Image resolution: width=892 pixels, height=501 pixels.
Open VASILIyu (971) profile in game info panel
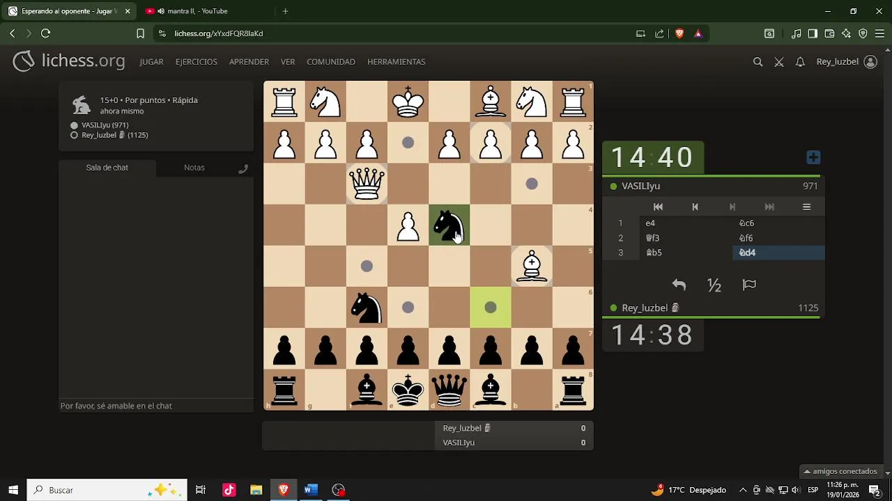(x=105, y=125)
